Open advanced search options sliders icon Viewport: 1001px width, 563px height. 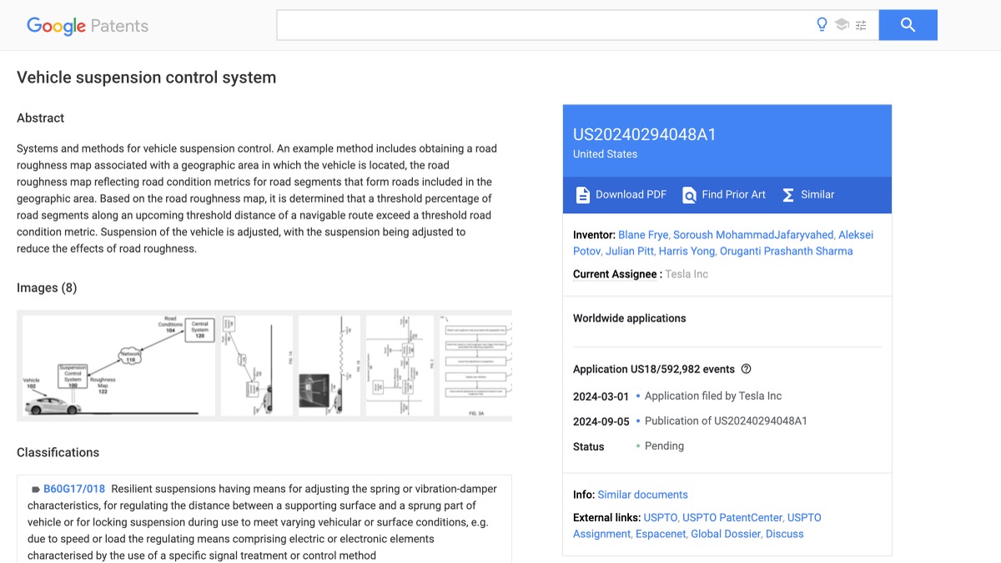[x=861, y=25]
